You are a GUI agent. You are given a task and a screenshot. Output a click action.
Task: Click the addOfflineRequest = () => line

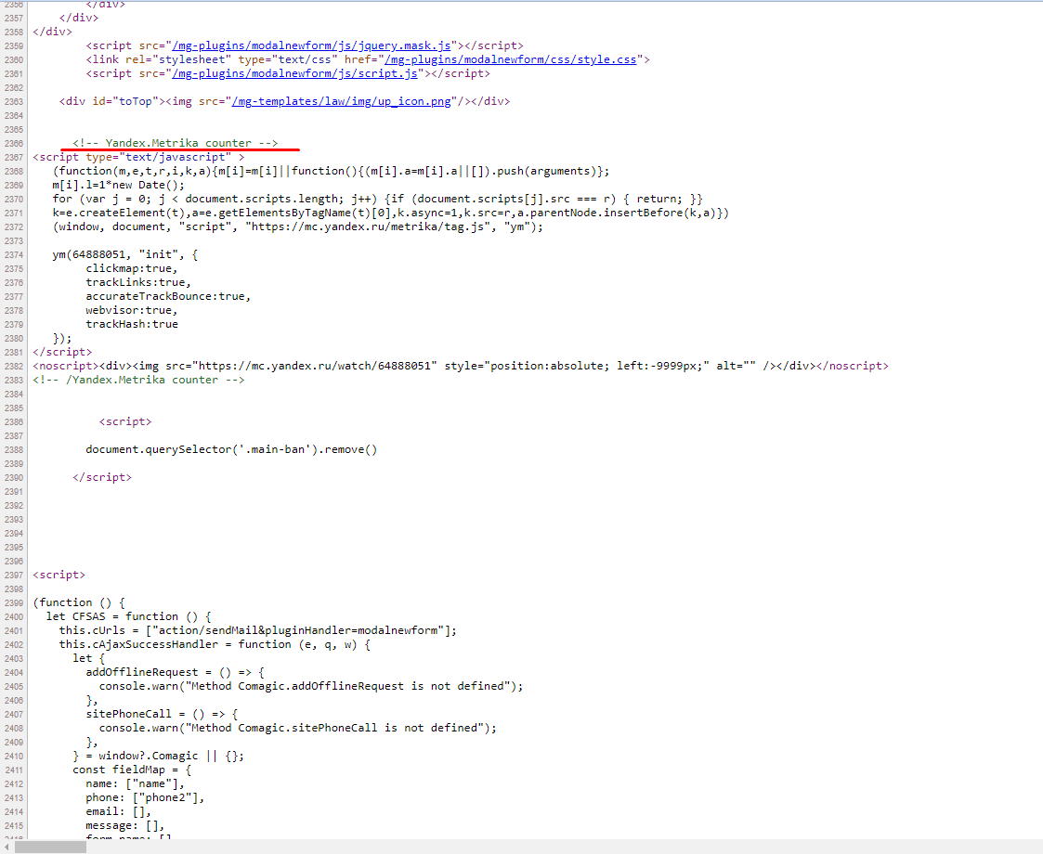(x=175, y=673)
